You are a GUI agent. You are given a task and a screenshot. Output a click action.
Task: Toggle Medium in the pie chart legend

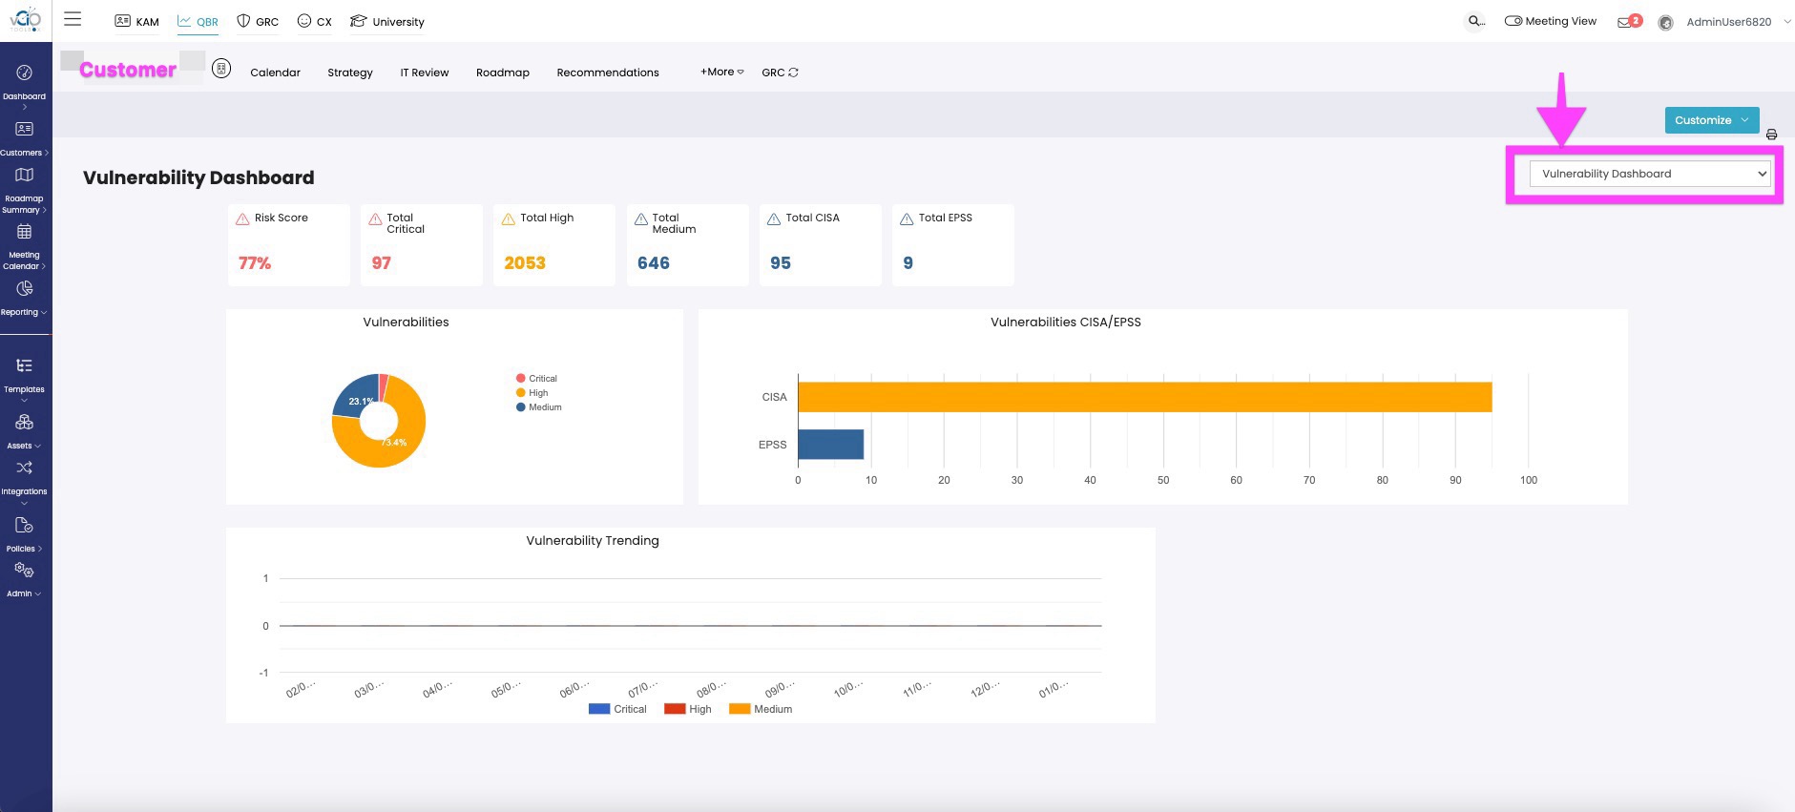[x=539, y=407]
